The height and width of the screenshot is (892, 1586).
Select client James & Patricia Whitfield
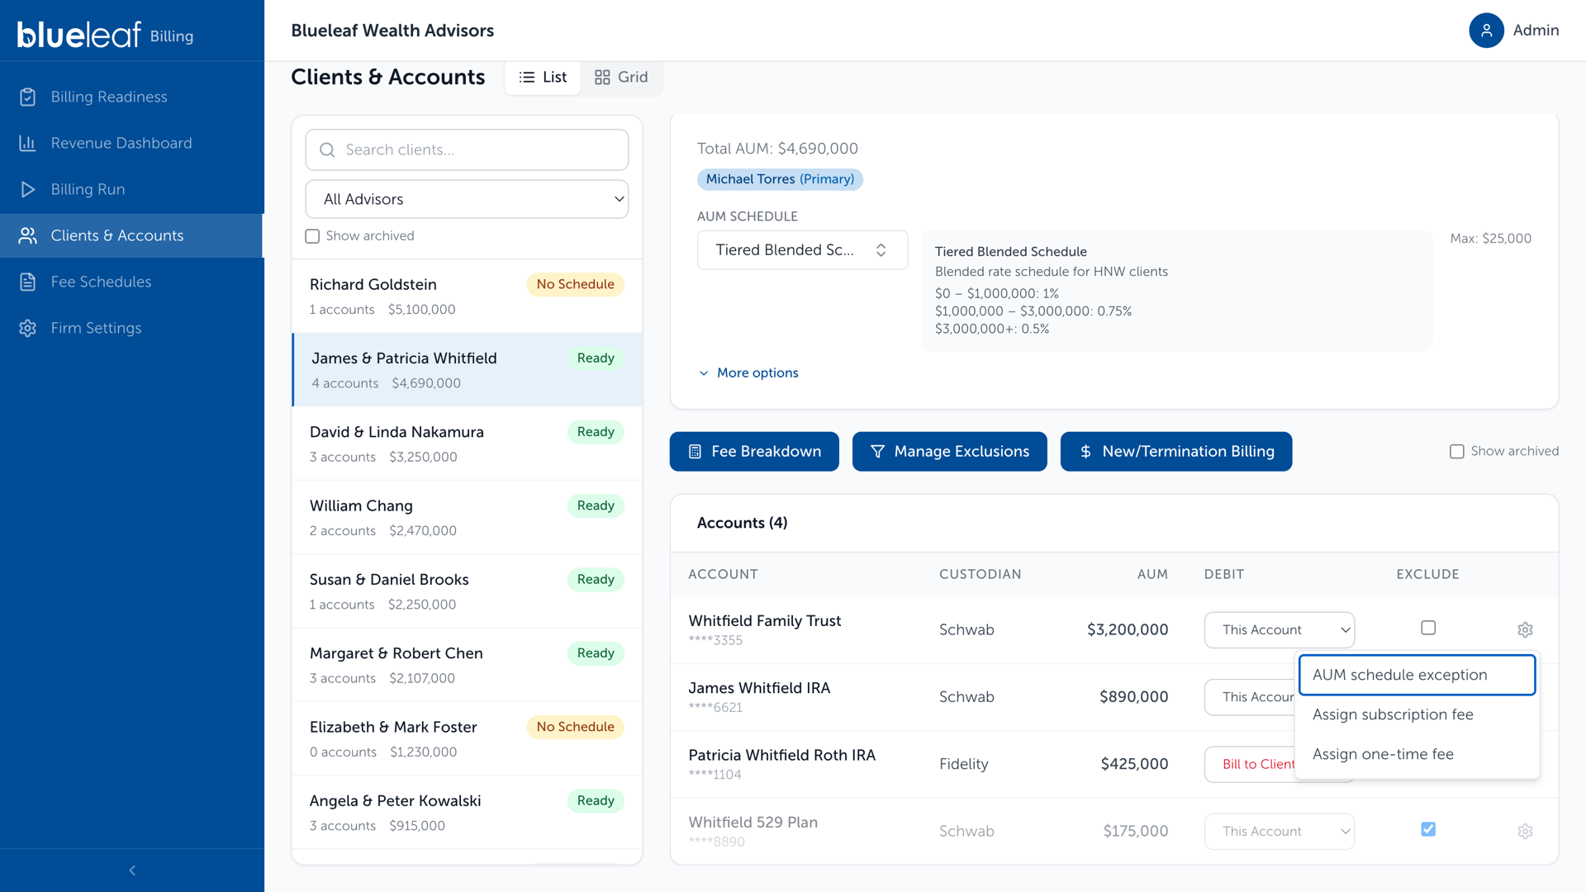coord(467,370)
